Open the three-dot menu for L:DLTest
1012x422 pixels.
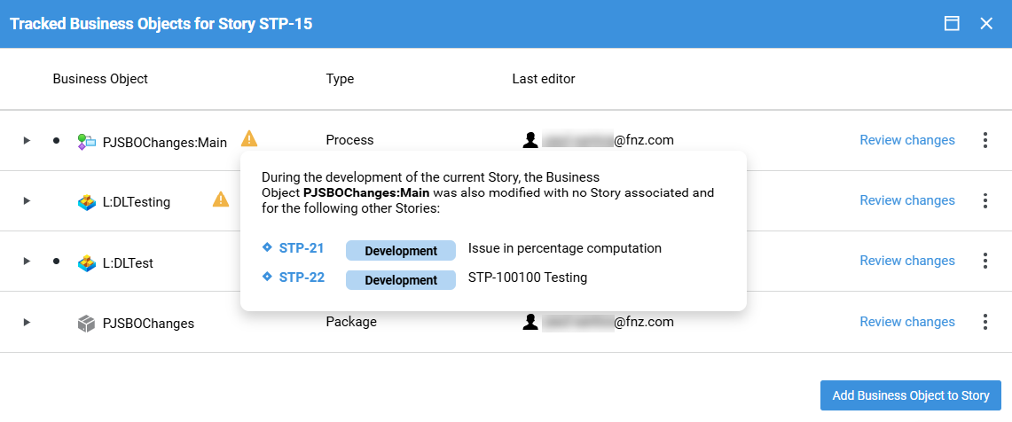click(x=985, y=261)
